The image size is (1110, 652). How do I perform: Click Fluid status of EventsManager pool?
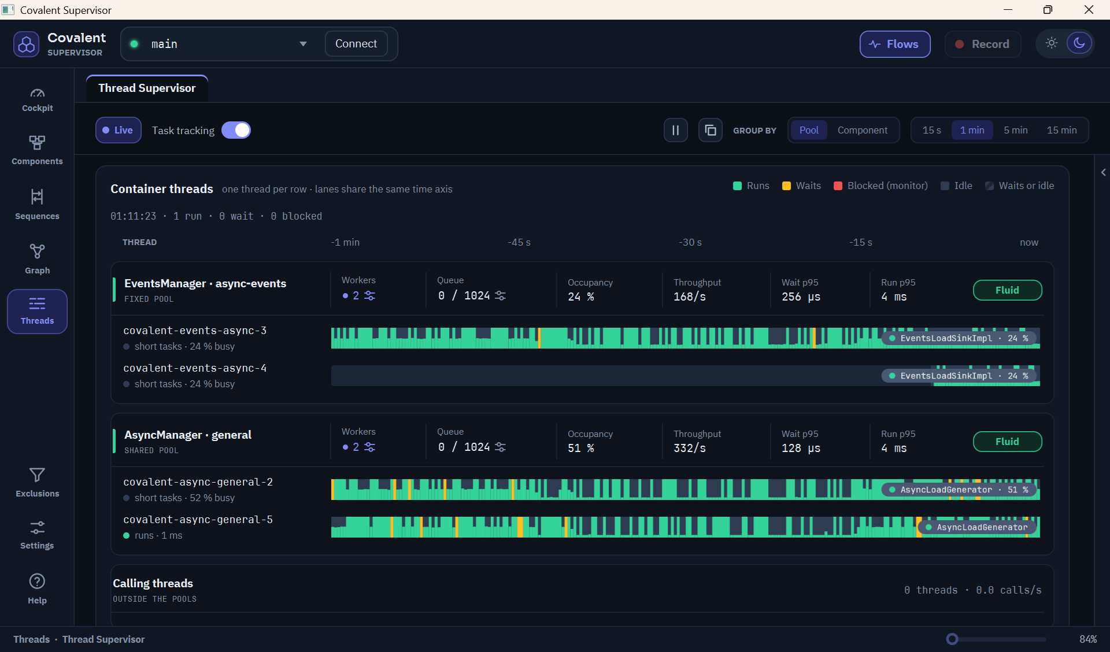point(1007,290)
